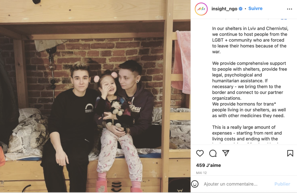Save post with the bookmark icon
The height and width of the screenshot is (193, 297).
[x=290, y=153]
